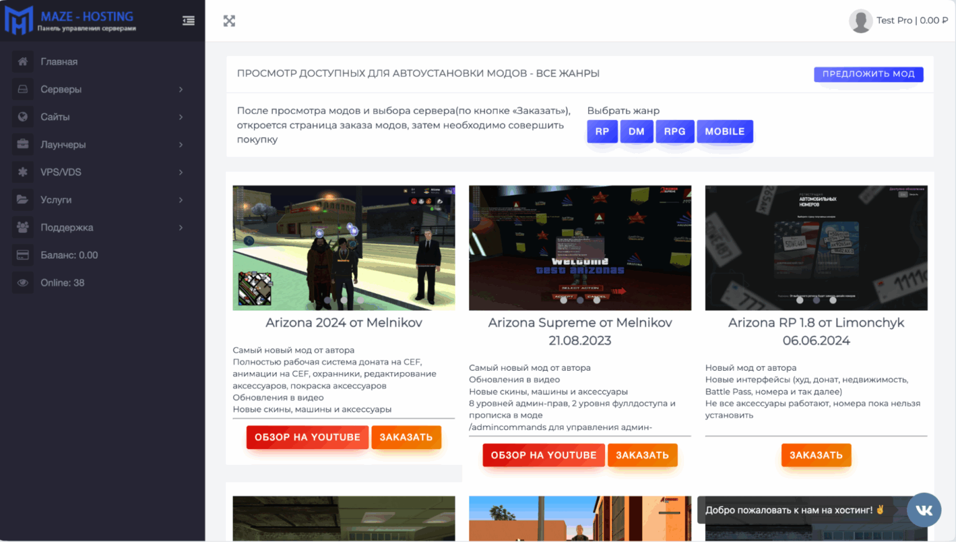This screenshot has height=542, width=956.
Task: Click ЗАКАЗАТЬ under Arizona RP 1.8
Action: tap(816, 455)
